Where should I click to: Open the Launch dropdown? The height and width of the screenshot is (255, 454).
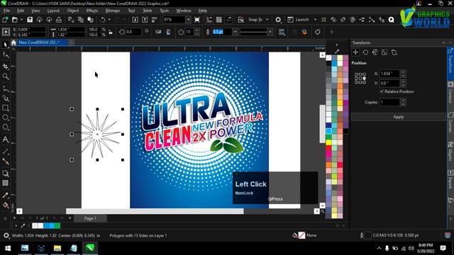(x=315, y=19)
